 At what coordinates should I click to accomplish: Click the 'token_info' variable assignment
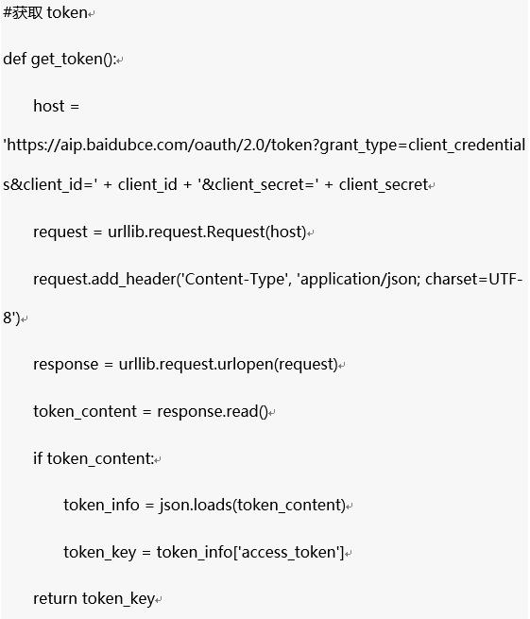[101, 506]
